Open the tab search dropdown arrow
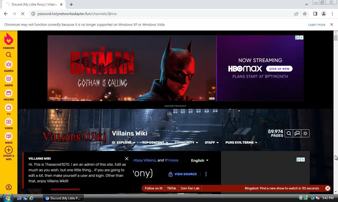This screenshot has height=202, width=338. pyautogui.click(x=307, y=4)
